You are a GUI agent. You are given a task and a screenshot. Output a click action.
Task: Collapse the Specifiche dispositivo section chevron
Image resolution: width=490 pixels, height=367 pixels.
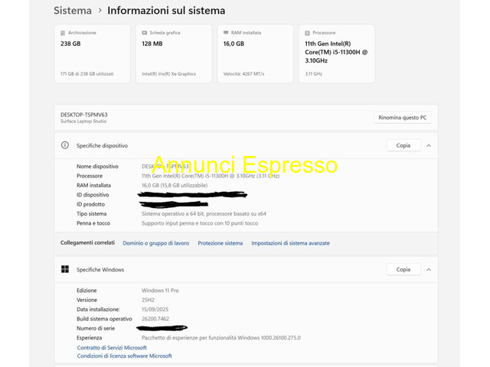coord(428,145)
